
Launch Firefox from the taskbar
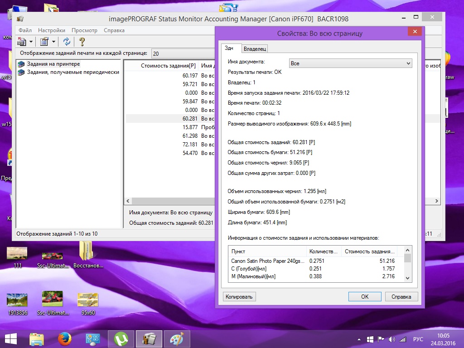click(x=64, y=339)
